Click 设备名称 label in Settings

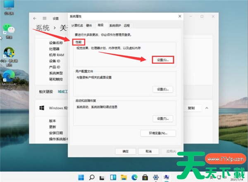coord(56,43)
